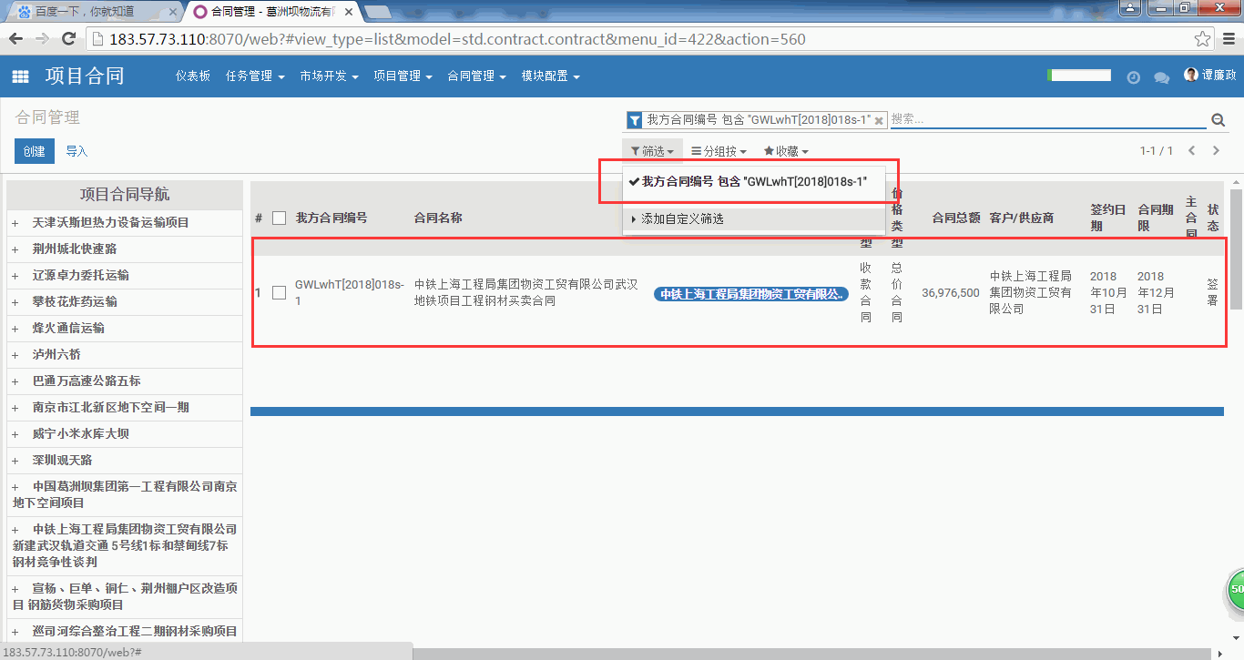Click the 导入 link
This screenshot has height=660, width=1244.
pyautogui.click(x=76, y=151)
